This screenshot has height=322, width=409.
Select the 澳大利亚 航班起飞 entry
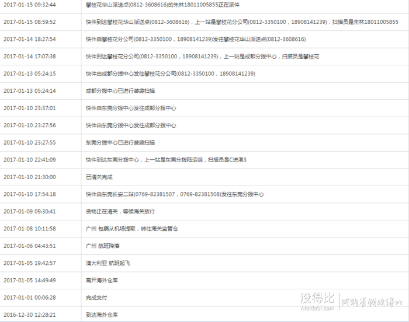[x=108, y=263]
